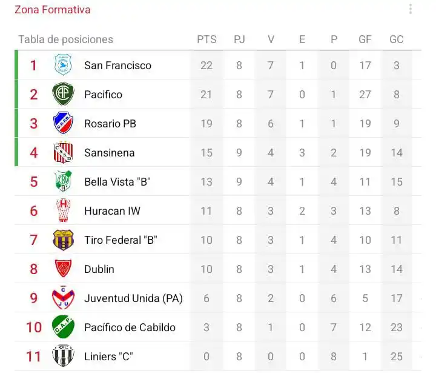Open the three-dot options menu

click(x=411, y=9)
